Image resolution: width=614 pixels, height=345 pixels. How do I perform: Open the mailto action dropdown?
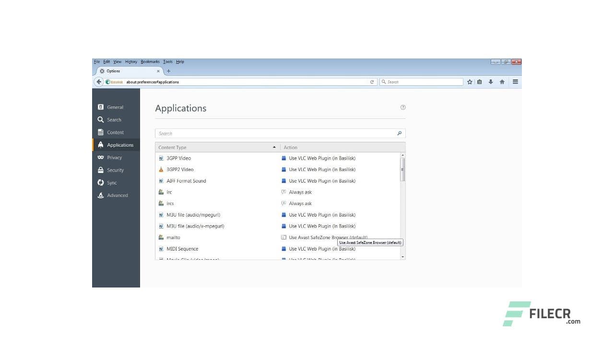(328, 237)
